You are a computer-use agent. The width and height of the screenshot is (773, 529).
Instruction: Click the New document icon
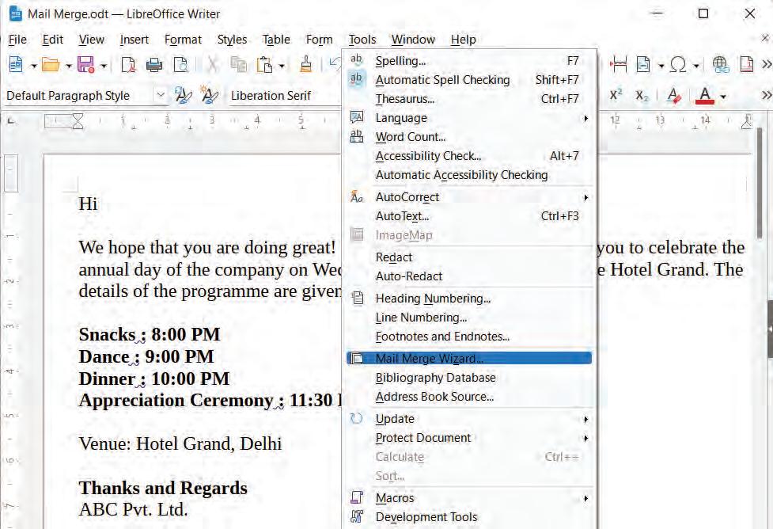[16, 65]
